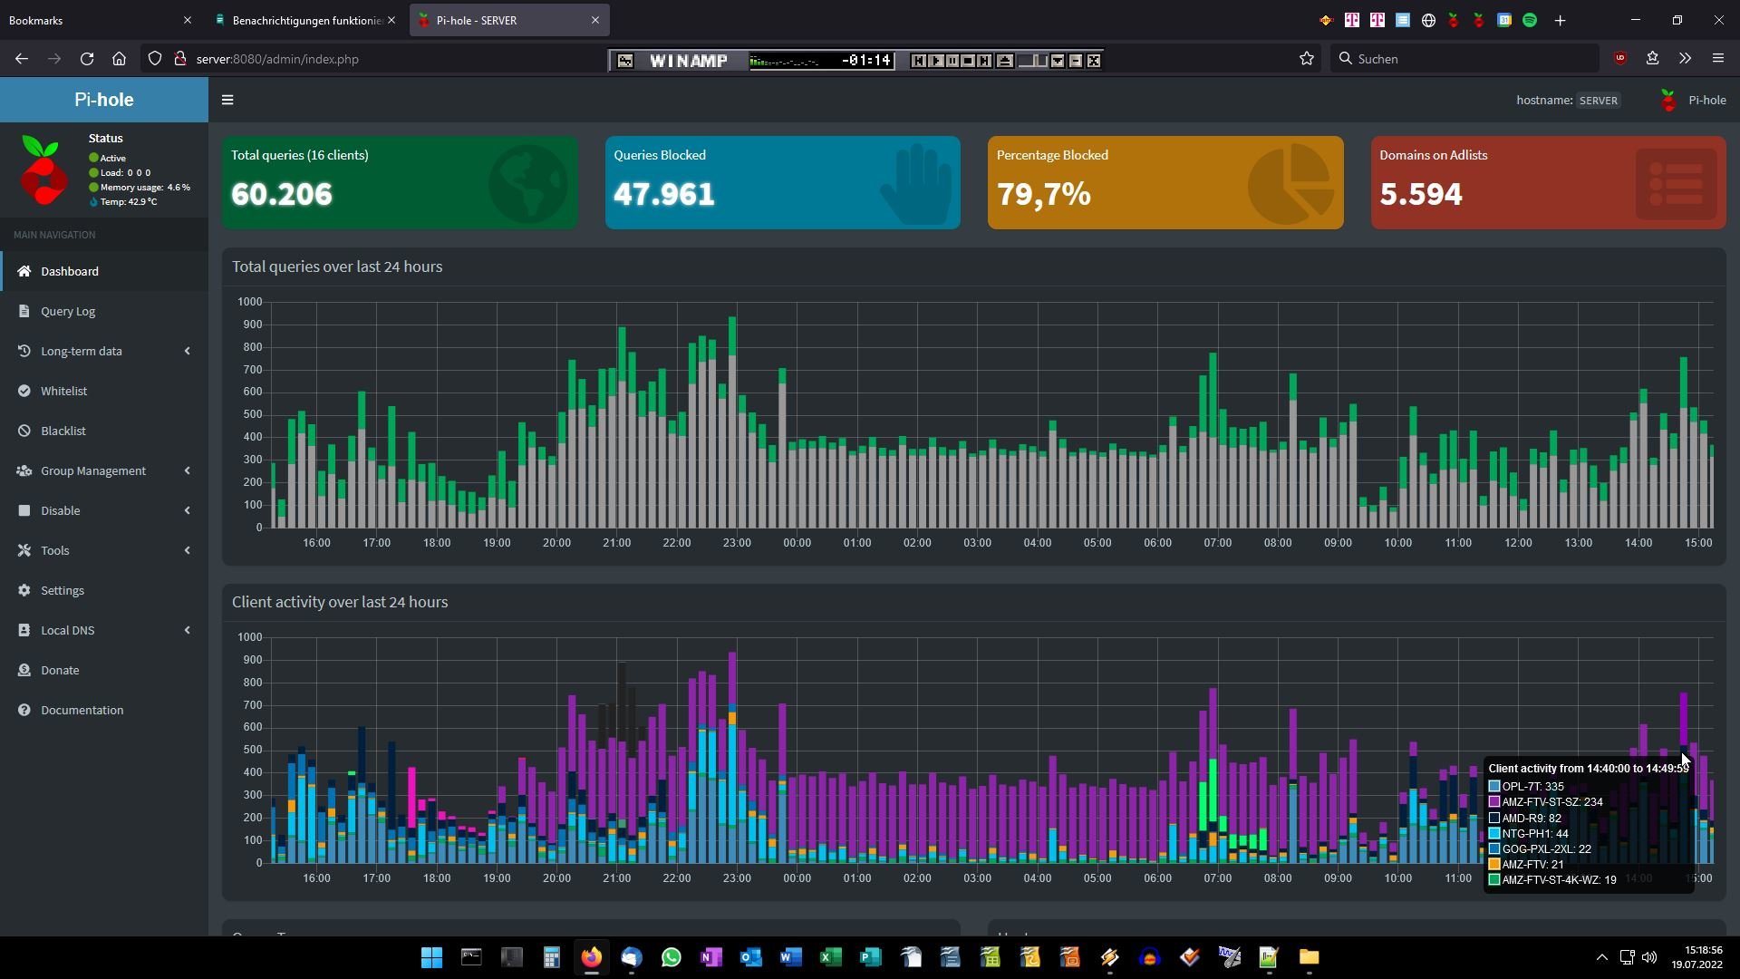The height and width of the screenshot is (979, 1740).
Task: Show hidden system tray icons
Action: click(1601, 957)
